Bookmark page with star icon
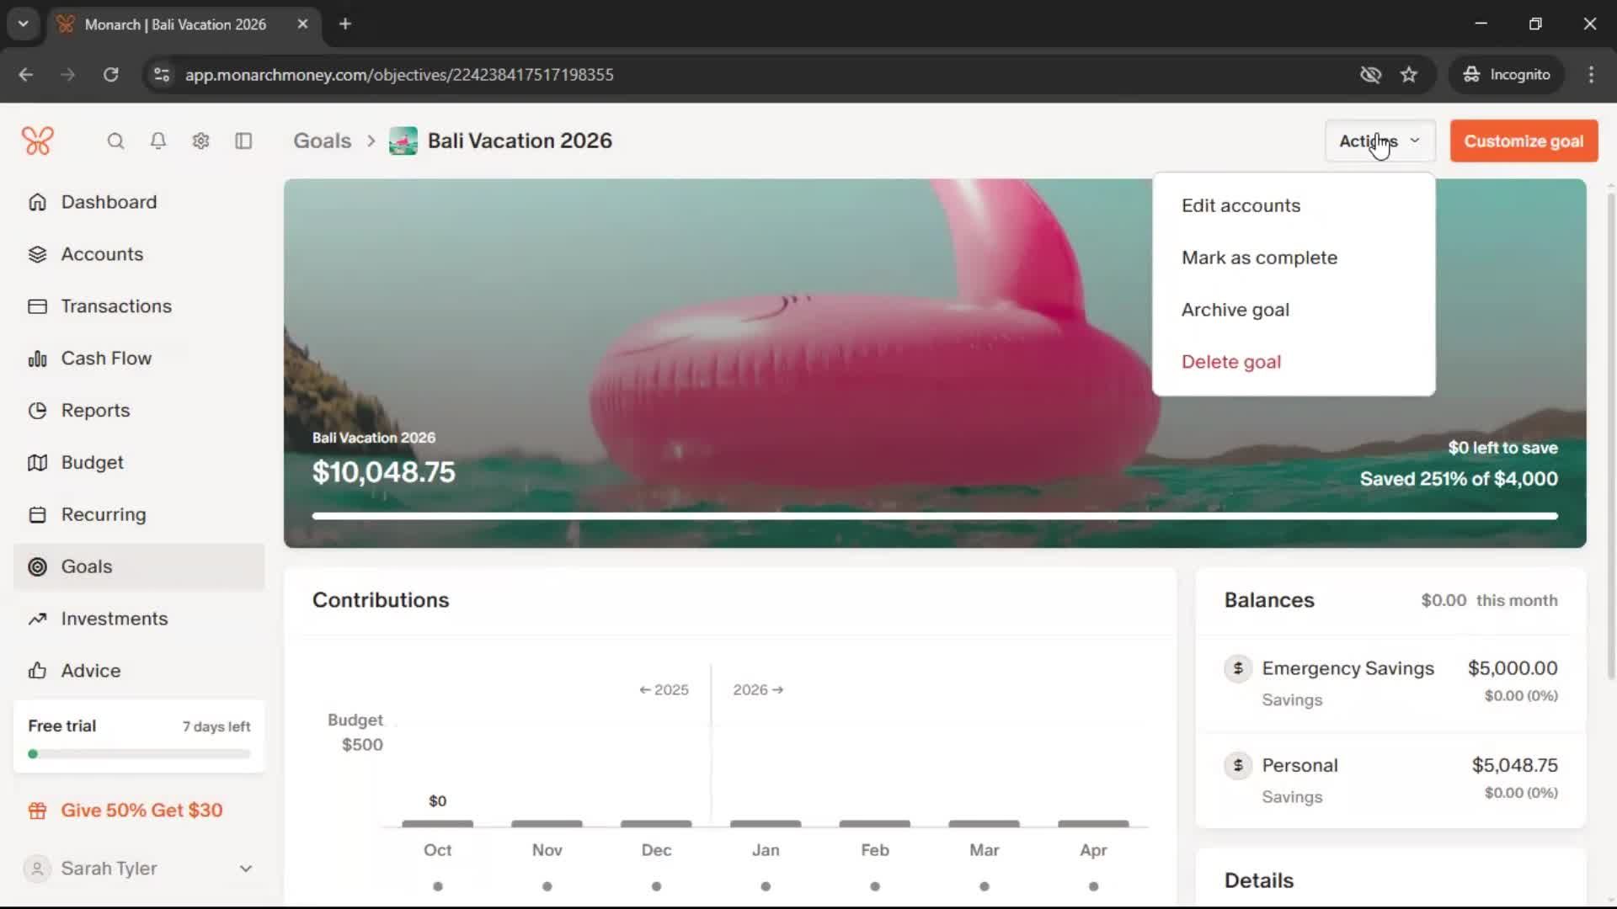The image size is (1617, 909). click(1408, 75)
